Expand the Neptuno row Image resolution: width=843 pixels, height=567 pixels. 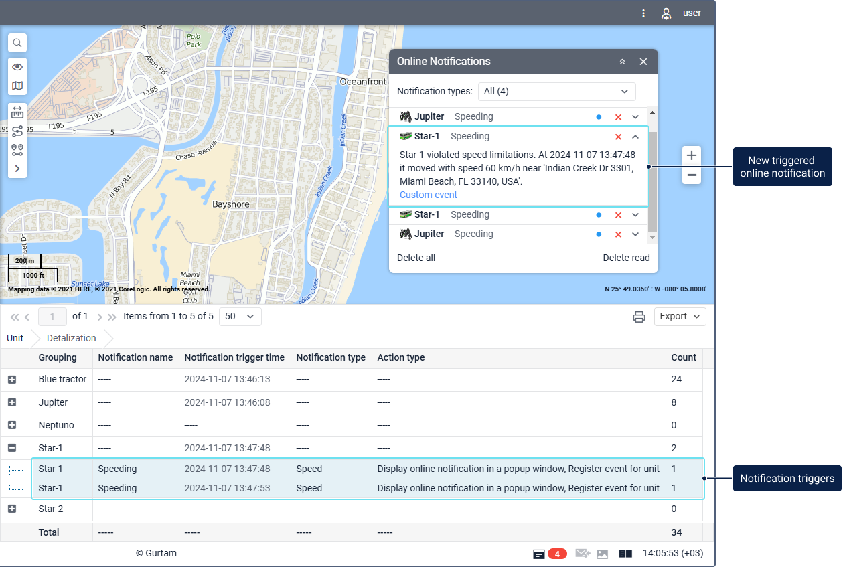(x=12, y=425)
